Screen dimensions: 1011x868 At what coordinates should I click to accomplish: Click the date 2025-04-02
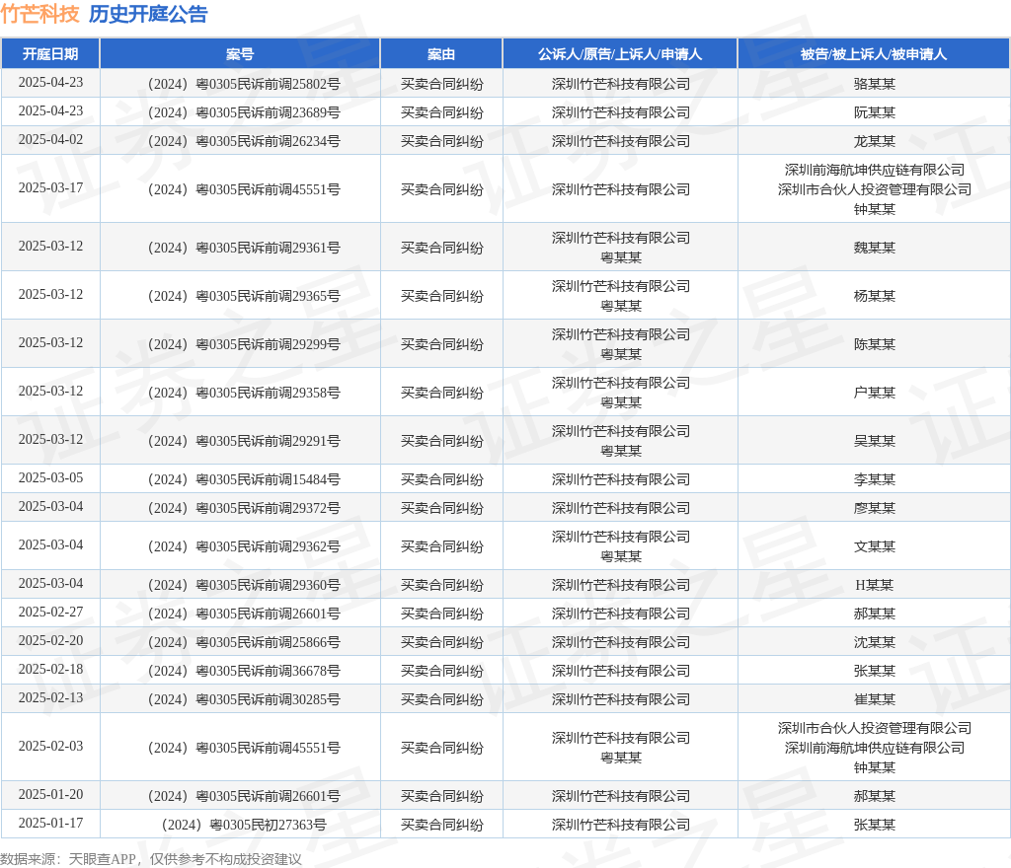click(x=51, y=140)
